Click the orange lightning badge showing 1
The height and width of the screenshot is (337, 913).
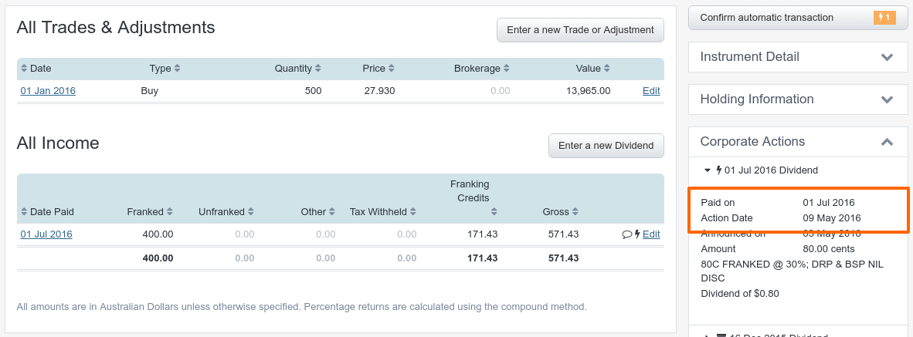[x=884, y=18]
